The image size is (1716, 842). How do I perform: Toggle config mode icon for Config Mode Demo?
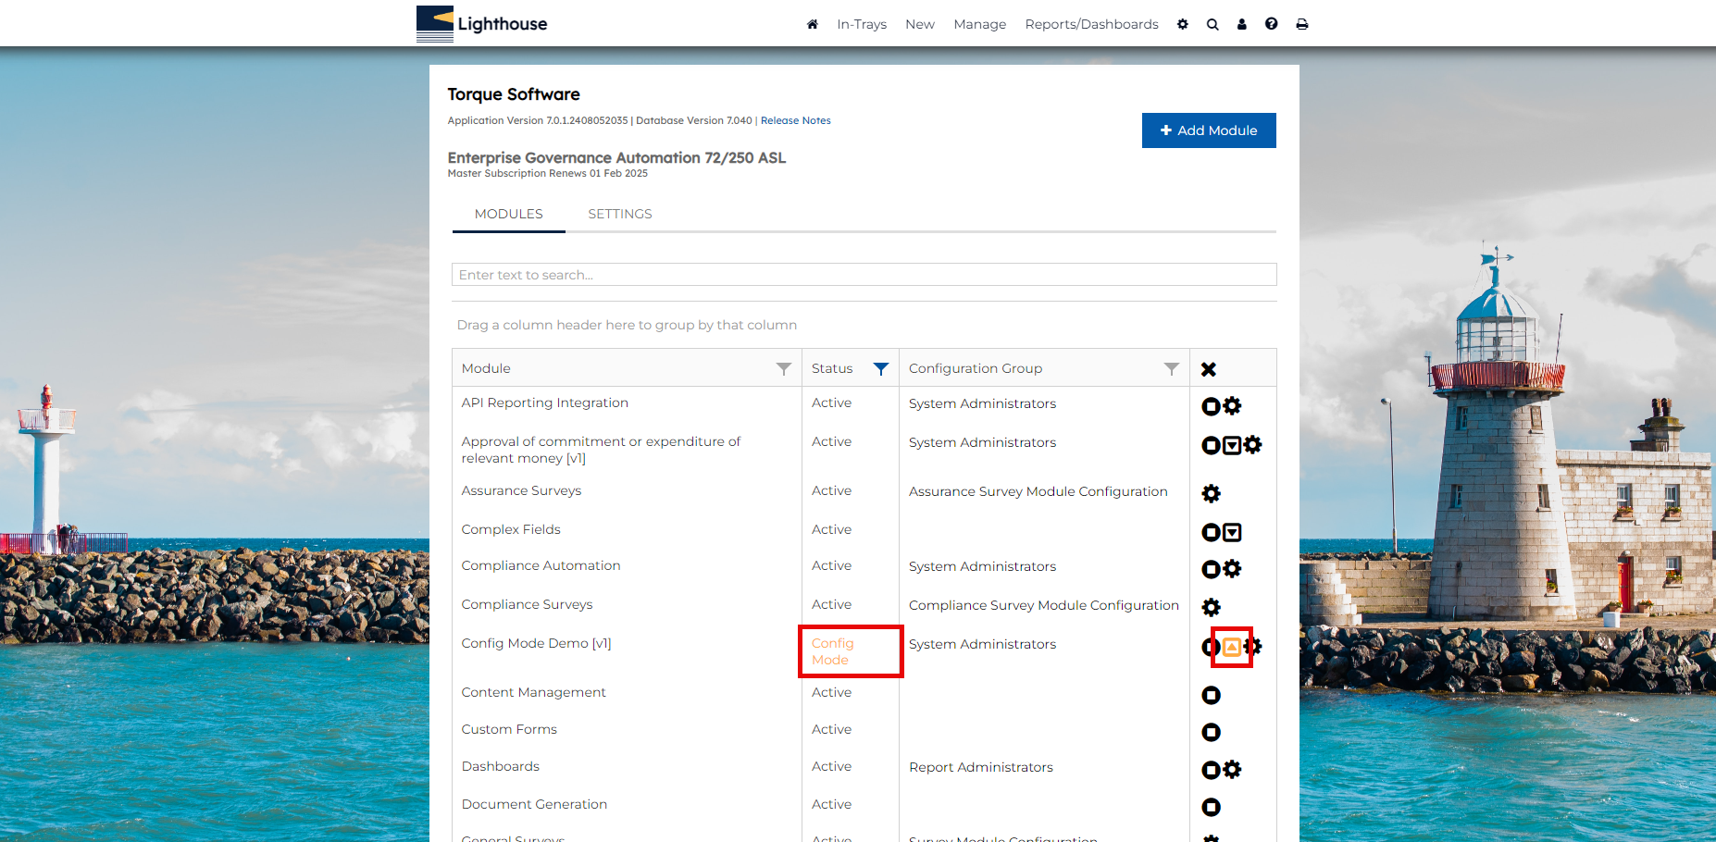click(x=1232, y=647)
